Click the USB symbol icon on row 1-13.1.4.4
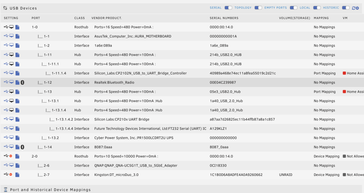 [x=6, y=128]
